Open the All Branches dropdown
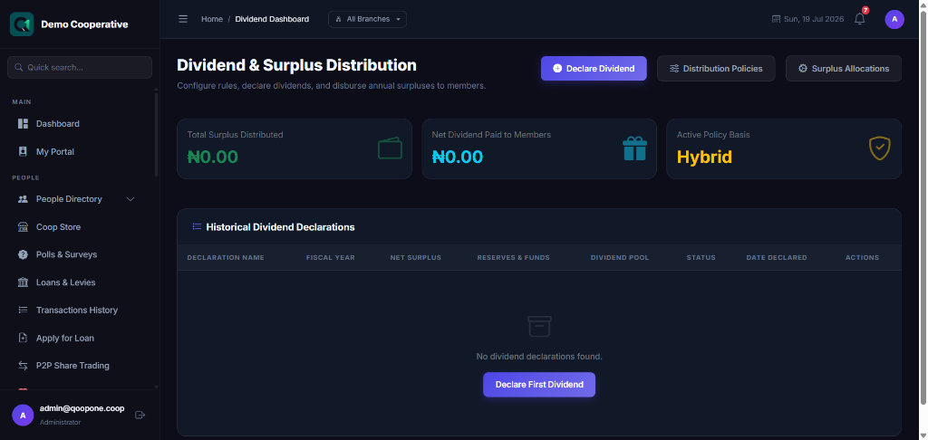Screen dimensions: 928x440 point(368,19)
